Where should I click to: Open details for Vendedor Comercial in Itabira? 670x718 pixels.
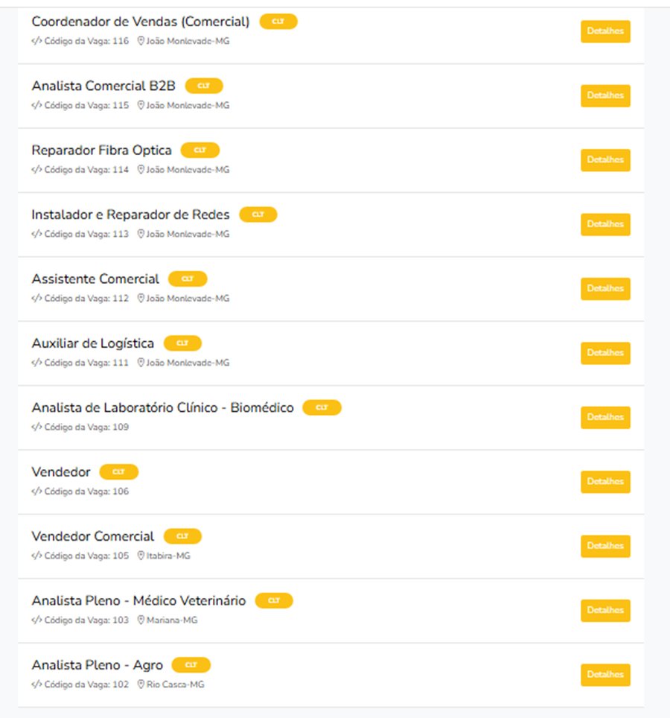[x=605, y=546]
